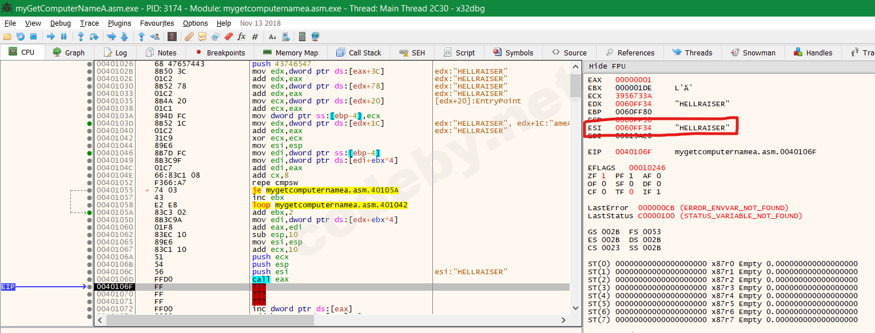Click the fx Functions toolbar icon
Image resolution: width=875 pixels, height=333 pixels.
pyautogui.click(x=241, y=37)
